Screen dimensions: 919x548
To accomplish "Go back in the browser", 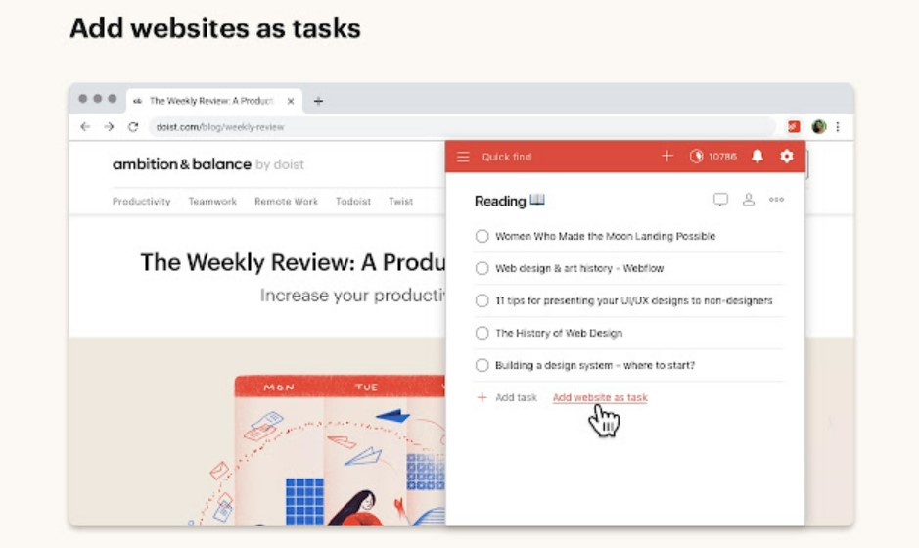I will (85, 126).
